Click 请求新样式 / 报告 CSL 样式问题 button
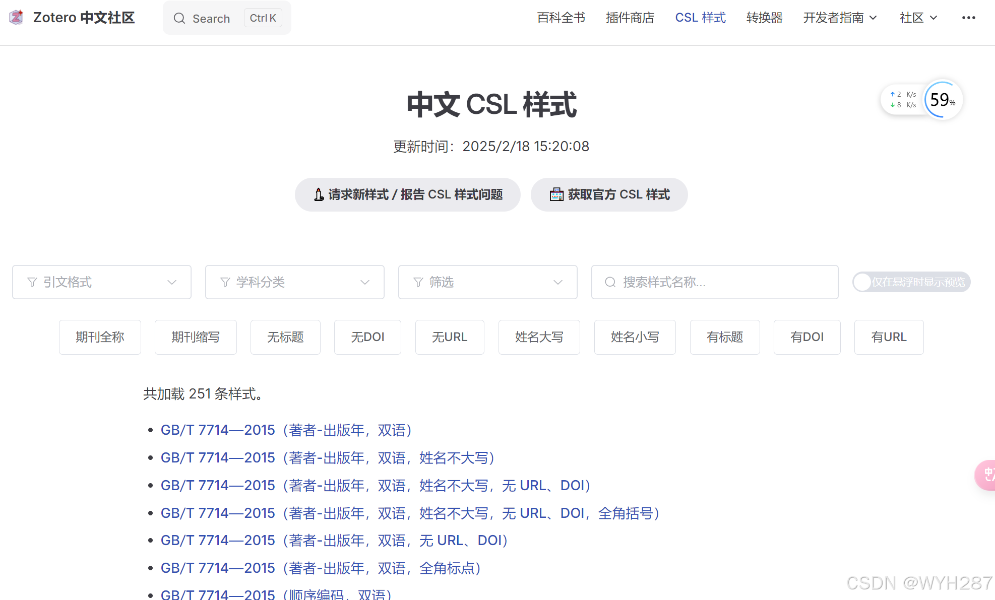Screen dimensions: 995x600 pos(407,194)
